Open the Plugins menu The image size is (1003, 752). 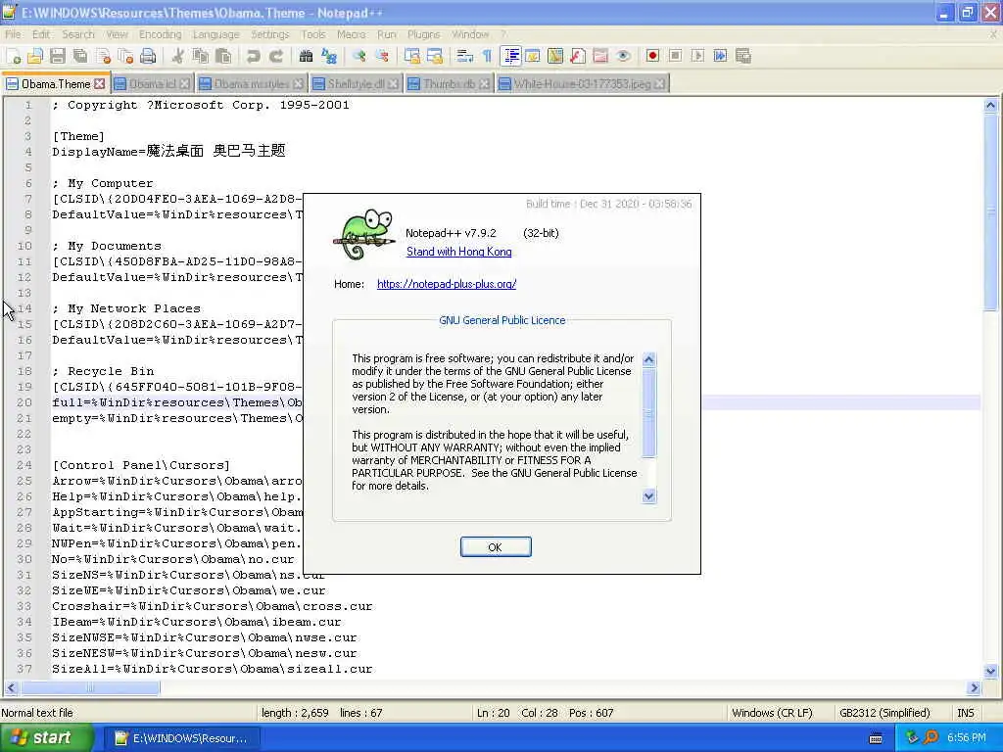pos(423,34)
